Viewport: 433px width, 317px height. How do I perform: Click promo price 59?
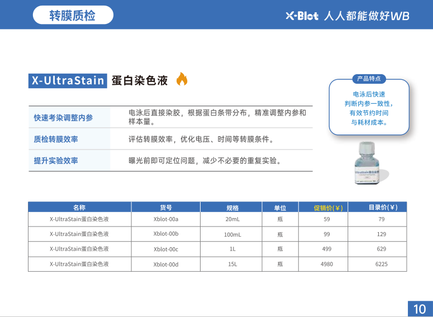coord(327,219)
